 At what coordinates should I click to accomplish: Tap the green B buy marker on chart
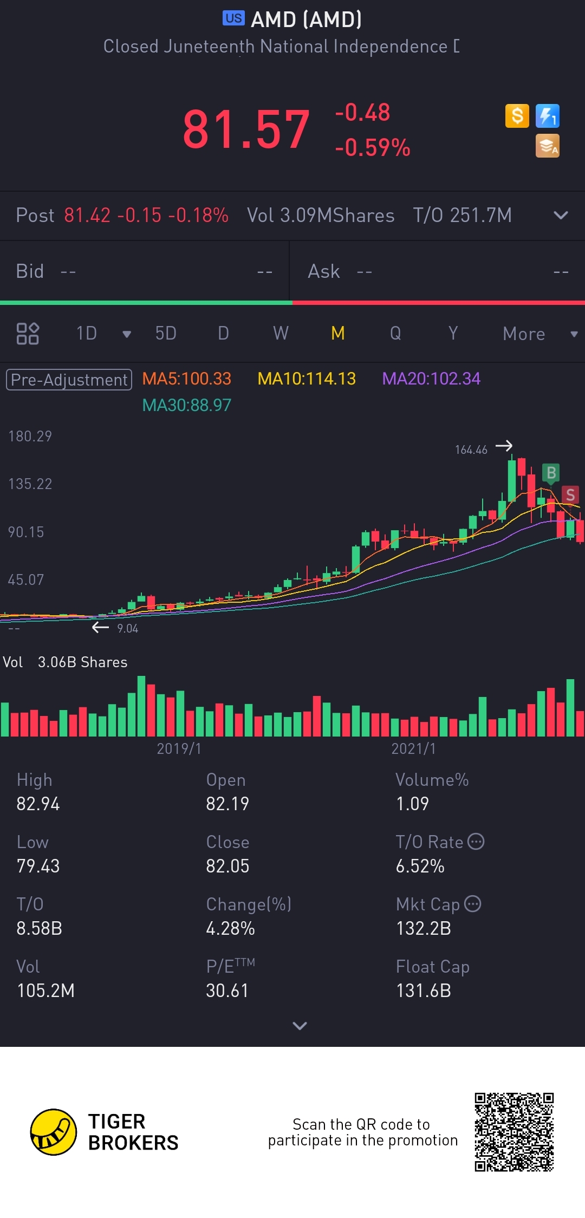point(551,473)
